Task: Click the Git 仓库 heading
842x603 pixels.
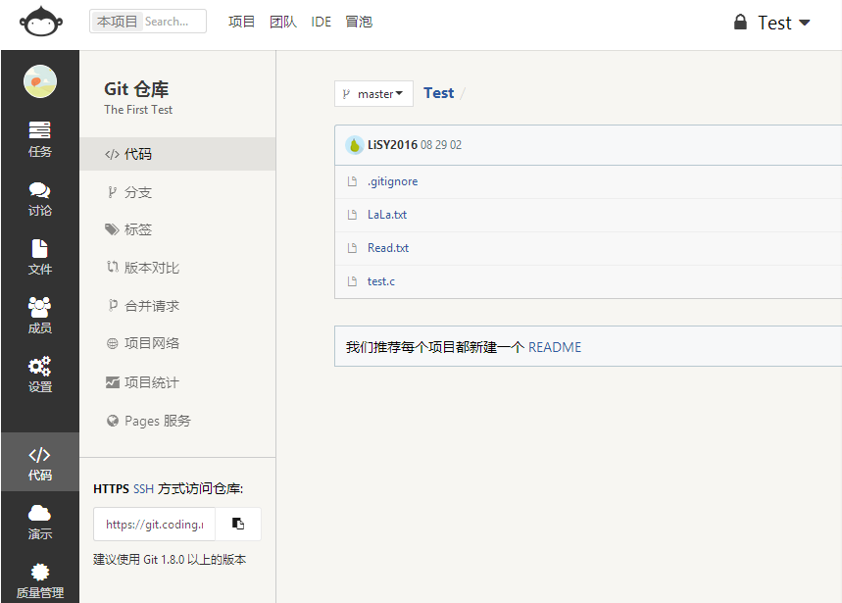Action: coord(136,88)
